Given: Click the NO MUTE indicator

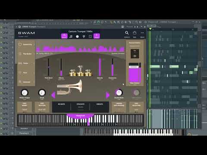Looking at the screenshot, I should point(61,104).
